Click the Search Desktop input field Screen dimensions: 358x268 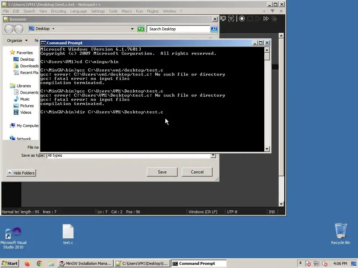pyautogui.click(x=178, y=29)
